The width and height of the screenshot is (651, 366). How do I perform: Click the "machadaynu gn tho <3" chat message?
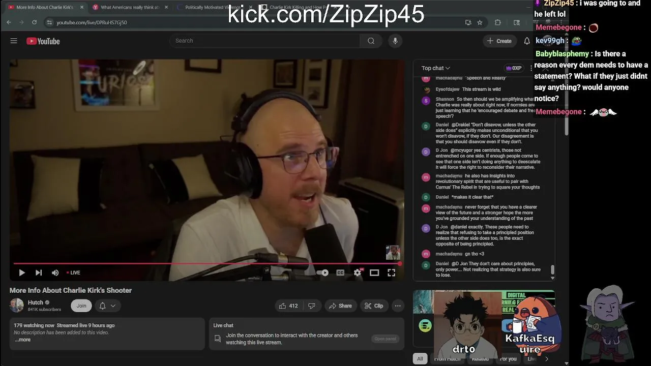[x=460, y=254]
